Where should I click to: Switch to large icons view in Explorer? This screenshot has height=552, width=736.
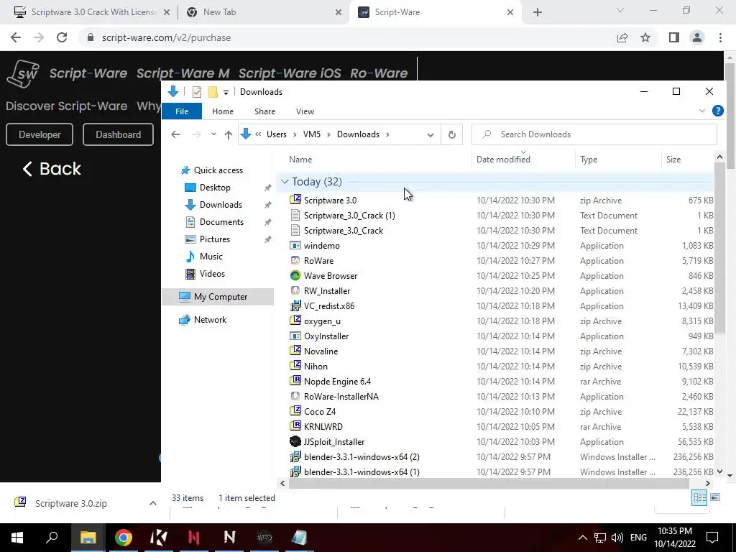click(715, 497)
